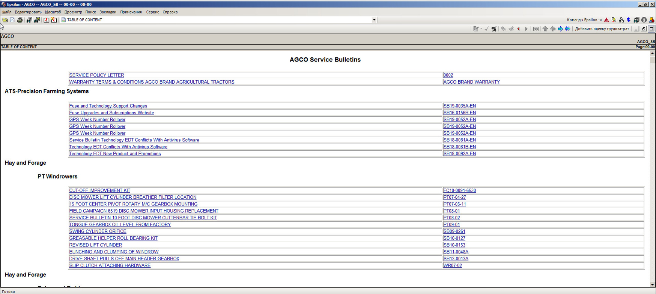Click the hierarchy tree icon in Epsilon commands

[621, 20]
